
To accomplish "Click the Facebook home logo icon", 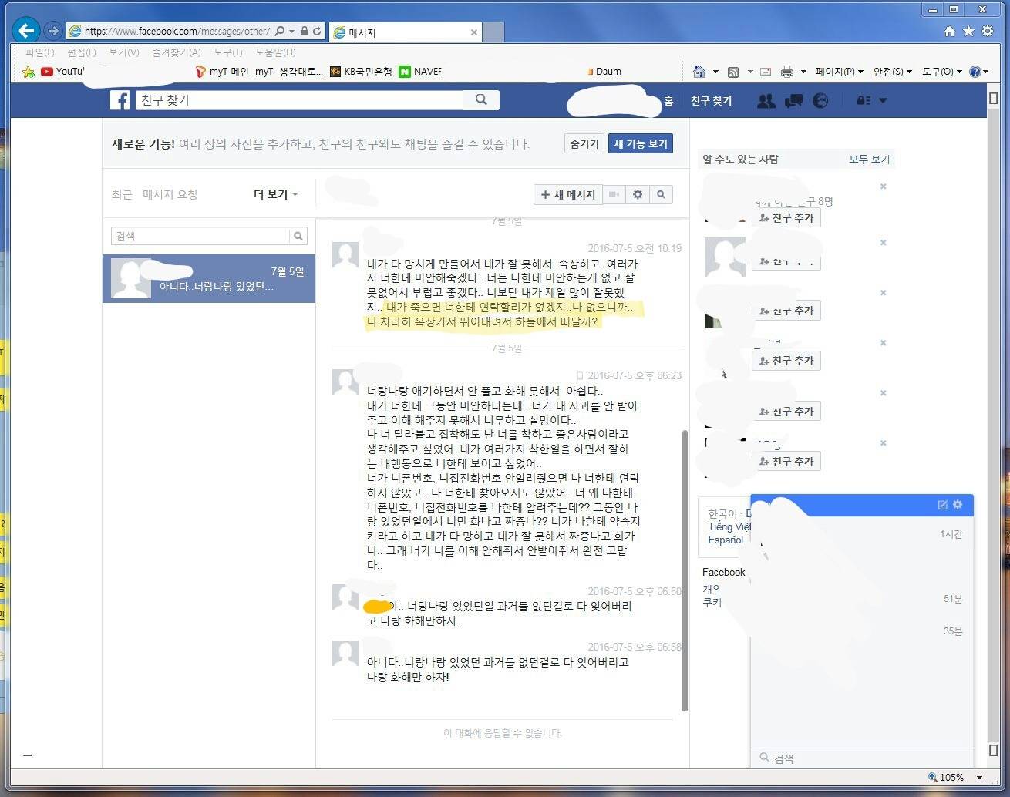I will coord(120,100).
